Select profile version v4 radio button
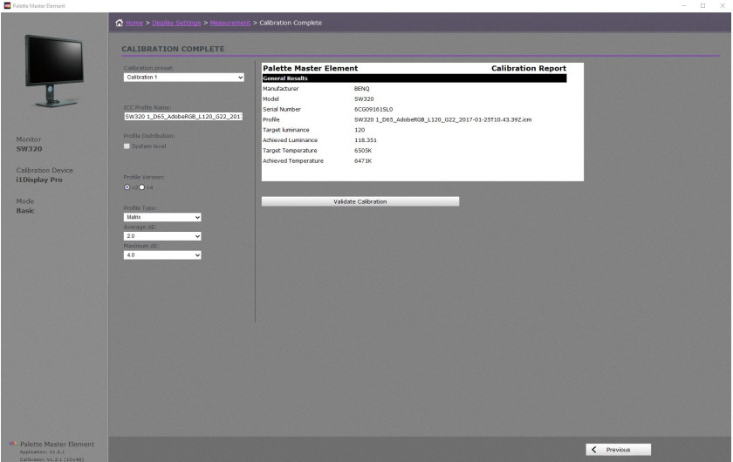 [142, 187]
